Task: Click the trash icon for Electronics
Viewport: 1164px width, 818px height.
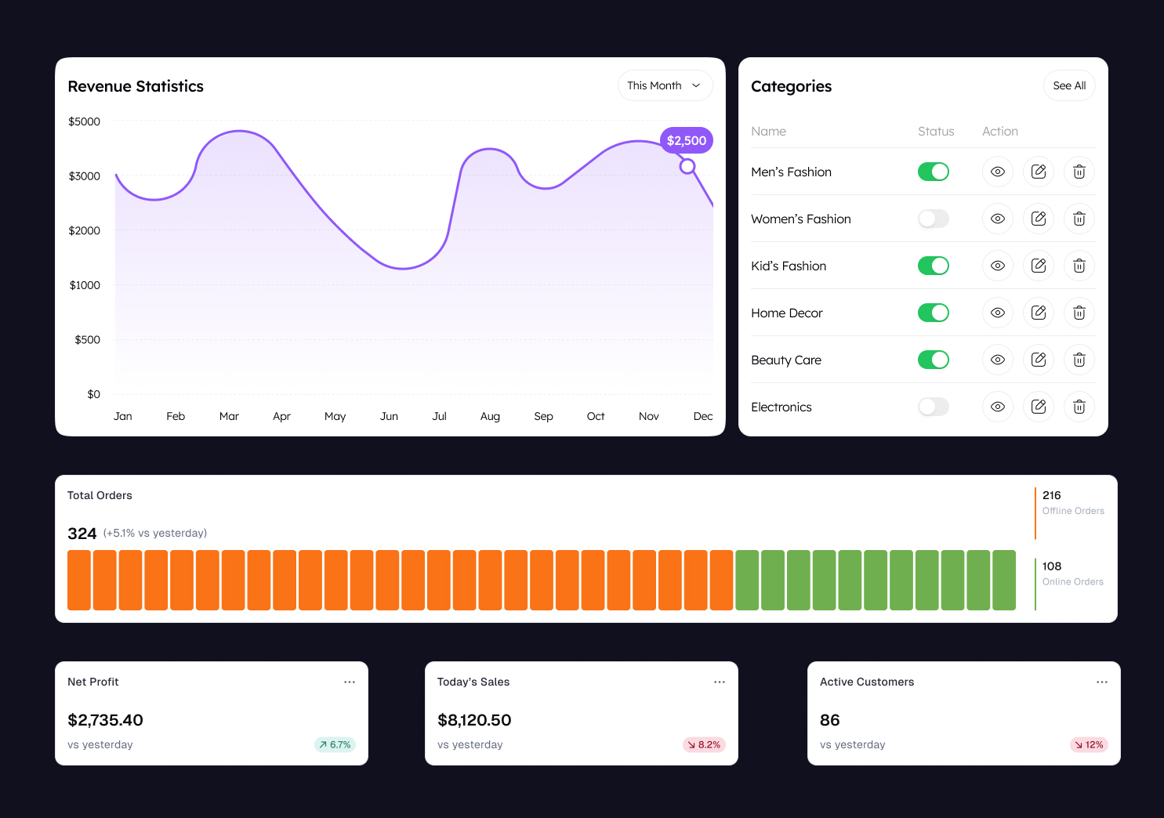Action: click(x=1079, y=407)
